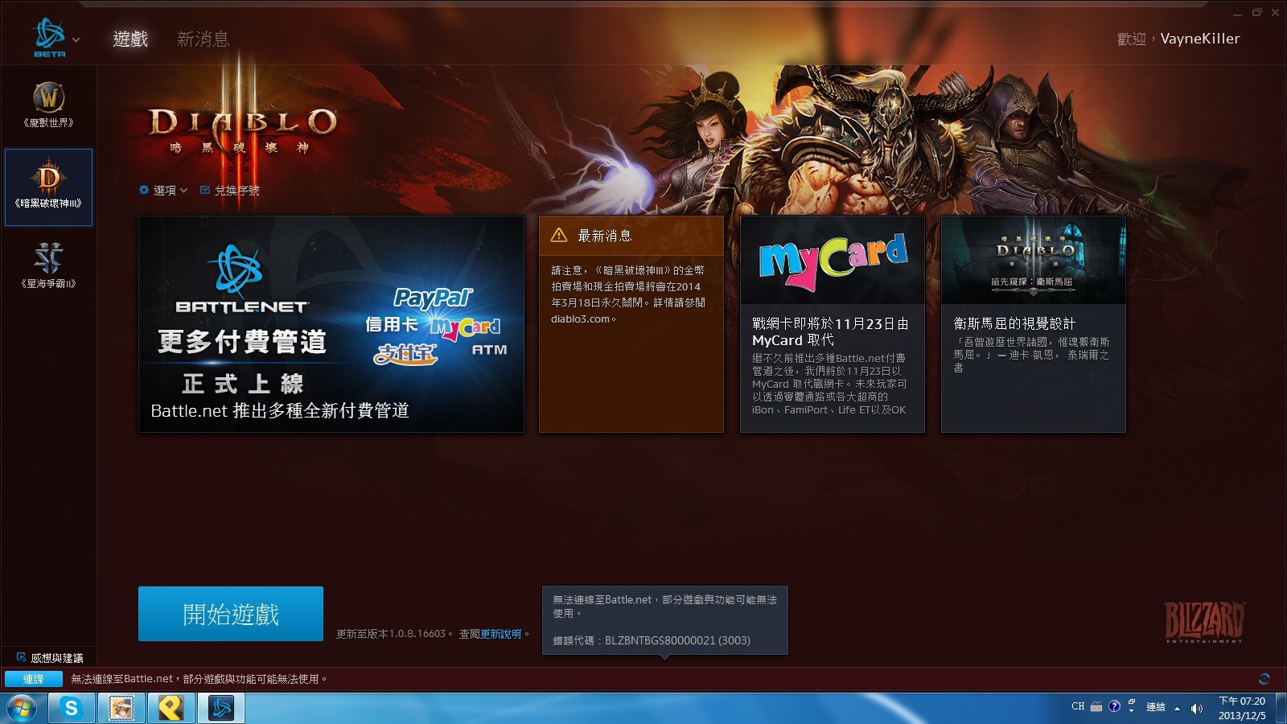Select 暗黑破壞神III in the game sidebar
1287x724 pixels.
pos(48,187)
